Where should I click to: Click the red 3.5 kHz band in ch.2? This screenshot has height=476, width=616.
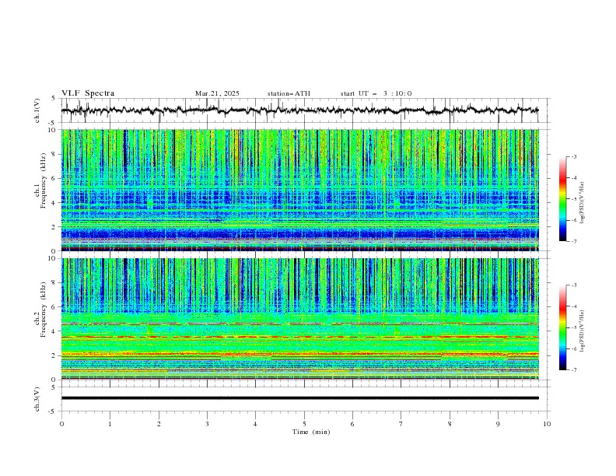pos(300,337)
